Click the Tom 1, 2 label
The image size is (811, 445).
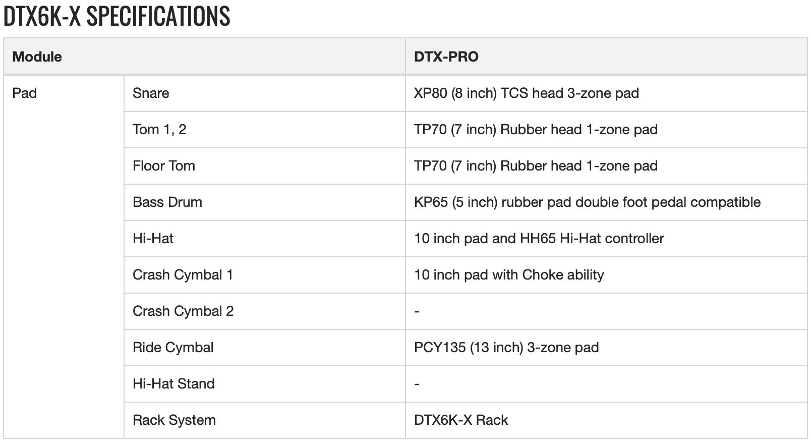click(159, 130)
